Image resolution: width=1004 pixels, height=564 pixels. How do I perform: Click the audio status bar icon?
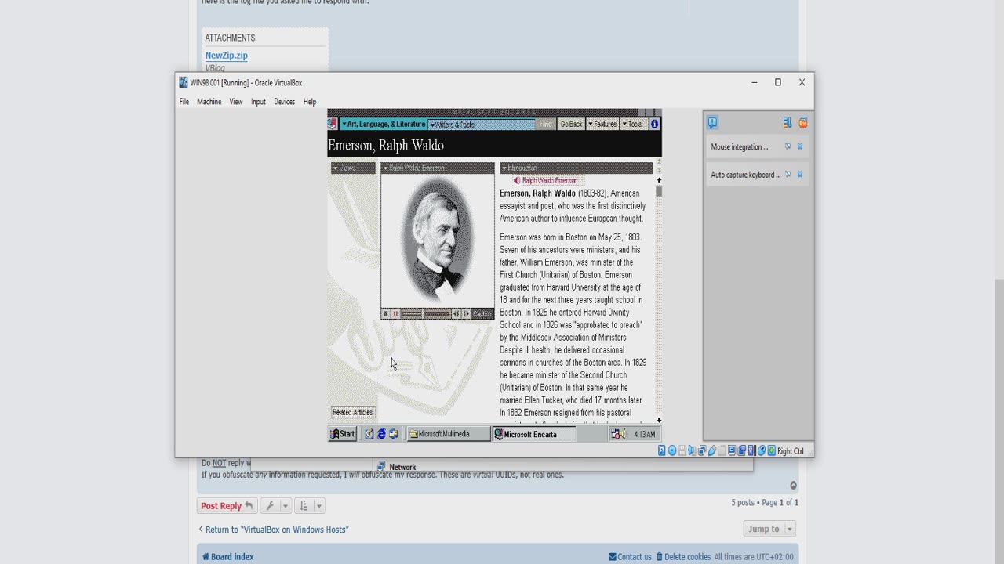pos(692,450)
